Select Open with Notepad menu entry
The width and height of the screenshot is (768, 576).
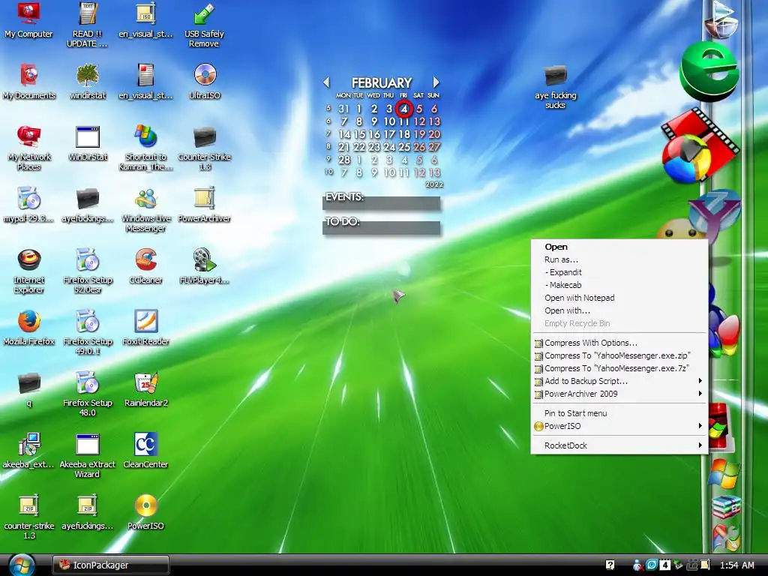pyautogui.click(x=580, y=298)
